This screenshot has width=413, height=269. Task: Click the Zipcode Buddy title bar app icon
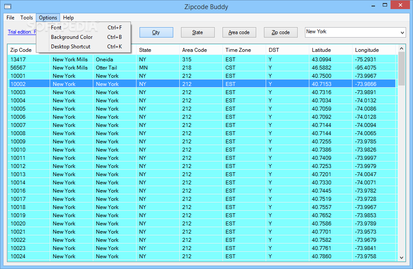pos(8,6)
